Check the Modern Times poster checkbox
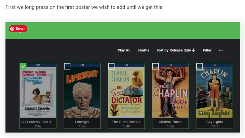The image size is (245, 138). pos(155,66)
